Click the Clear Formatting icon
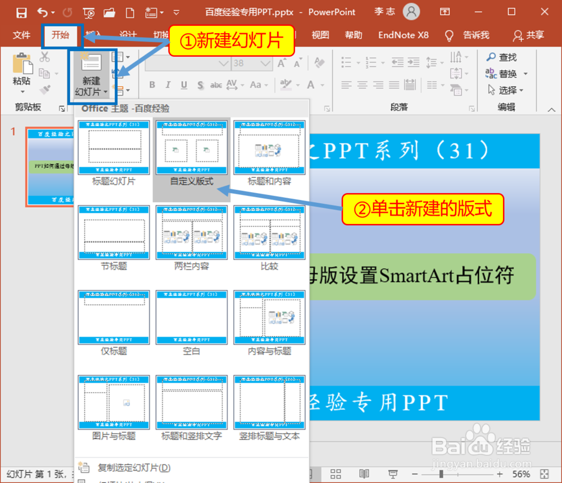 [319, 63]
